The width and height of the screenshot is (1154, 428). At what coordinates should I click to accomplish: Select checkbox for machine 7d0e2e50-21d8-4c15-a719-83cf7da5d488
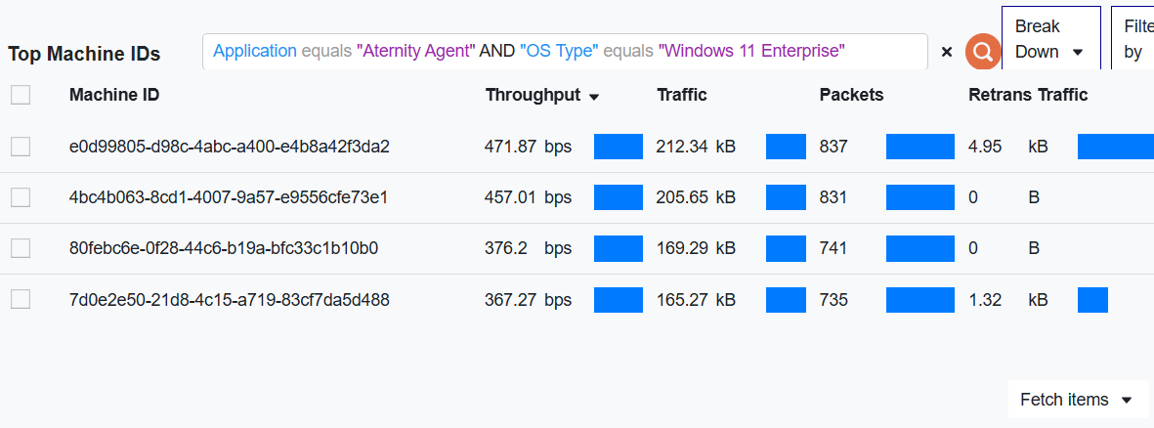pyautogui.click(x=21, y=300)
